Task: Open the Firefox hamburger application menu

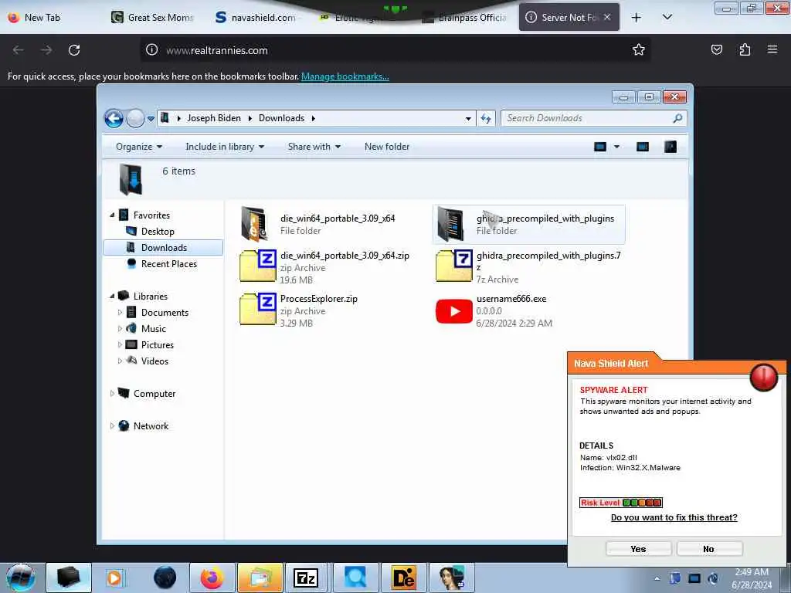Action: click(772, 49)
